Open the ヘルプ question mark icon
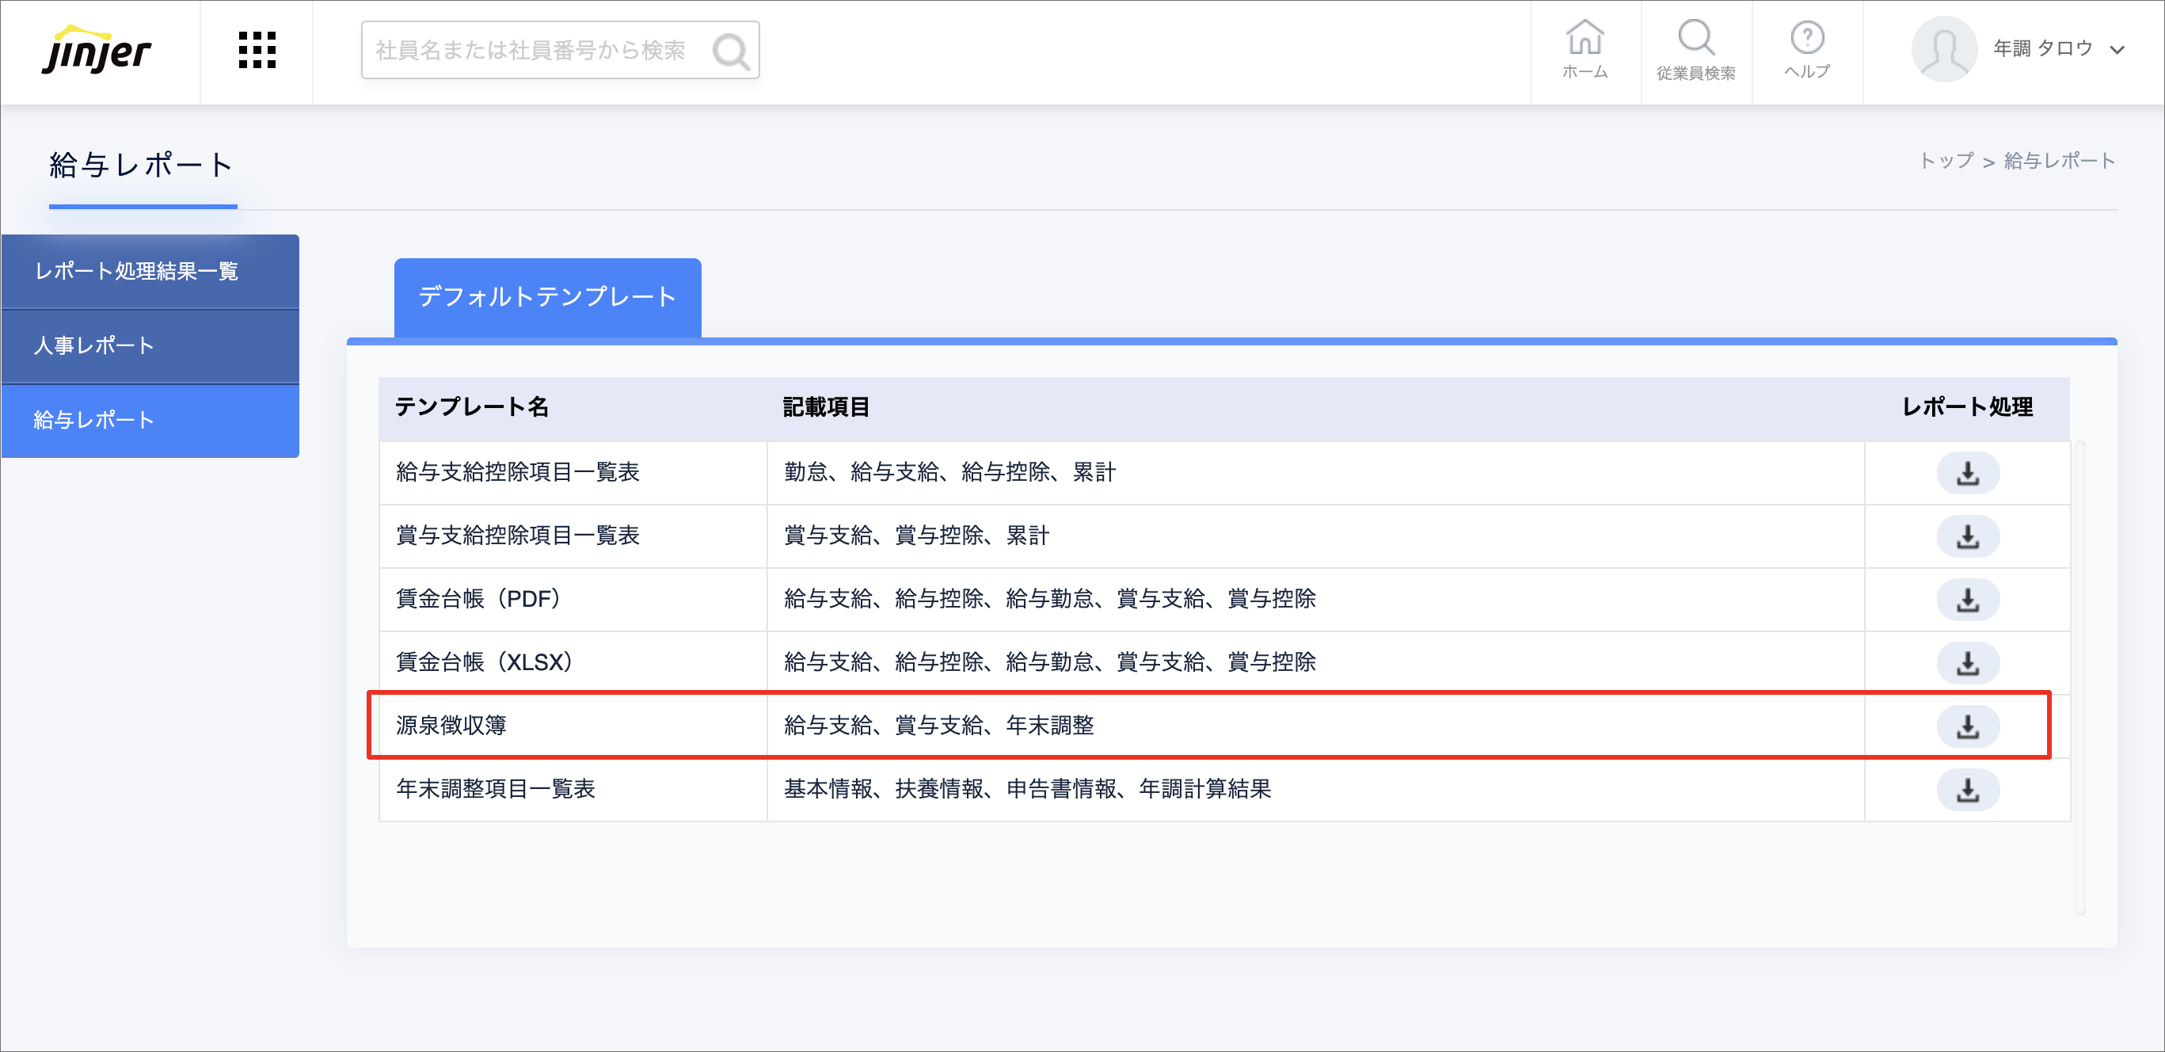Screen dimensions: 2165x1052 coord(1806,51)
